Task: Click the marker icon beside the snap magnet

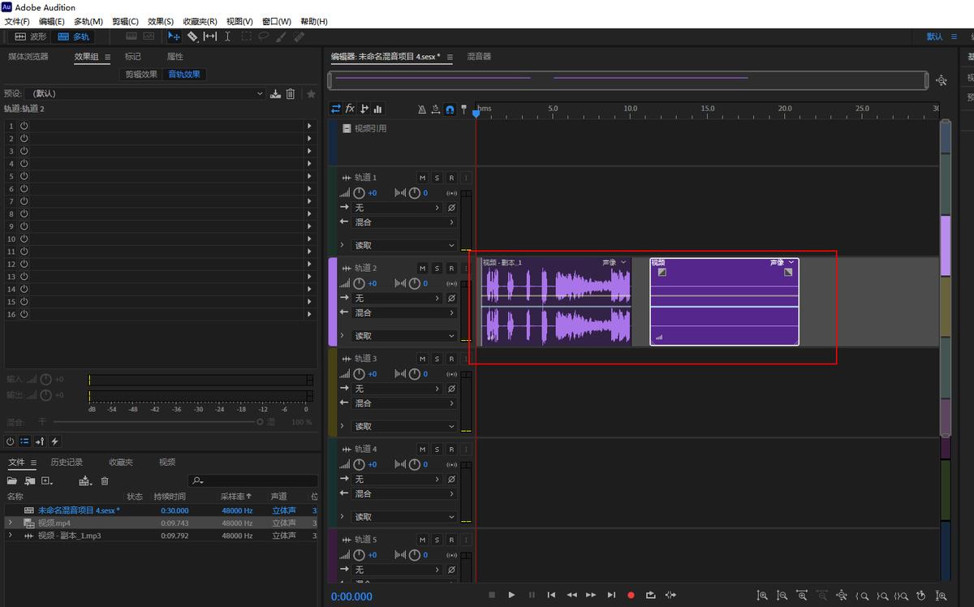Action: [464, 109]
